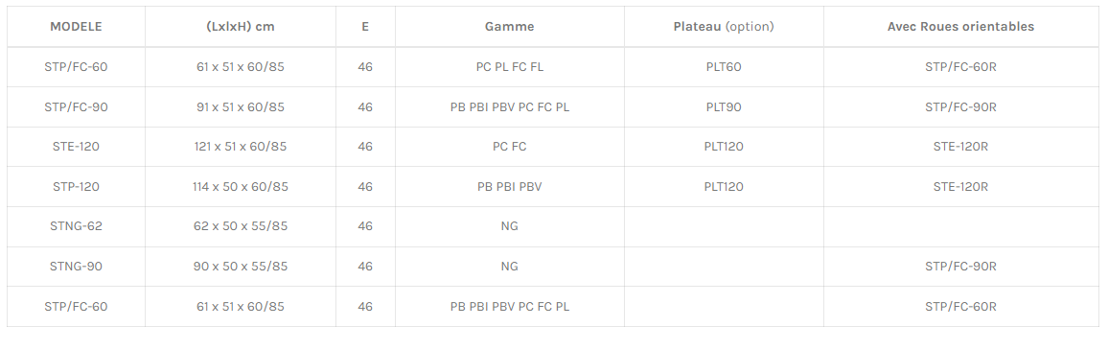Click the STNG-90 model cell

(76, 267)
